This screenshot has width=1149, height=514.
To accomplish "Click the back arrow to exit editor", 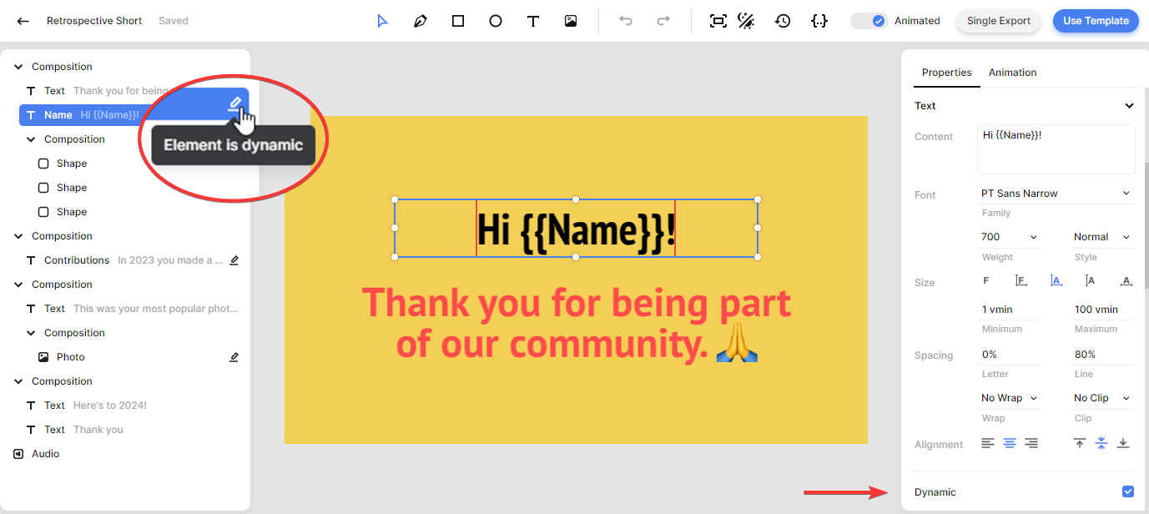I will pos(23,21).
